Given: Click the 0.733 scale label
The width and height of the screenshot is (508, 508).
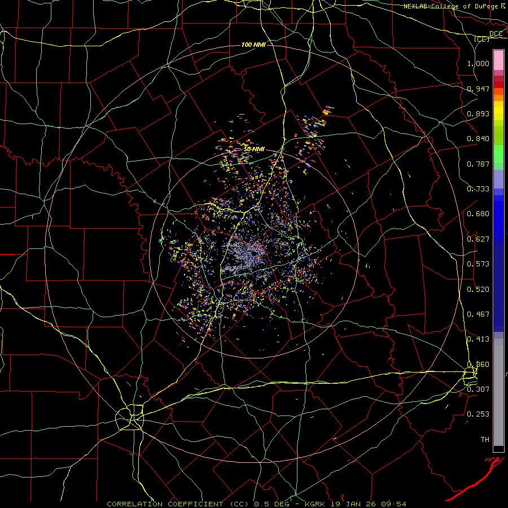Looking at the screenshot, I should coord(478,189).
